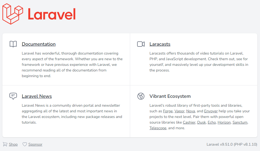260x151 pixels.
Task: Open the Dusk link
Action: coord(201,122)
